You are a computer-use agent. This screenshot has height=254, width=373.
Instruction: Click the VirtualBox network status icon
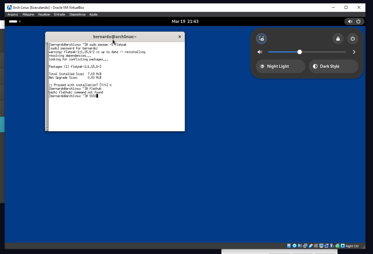[x=305, y=246]
